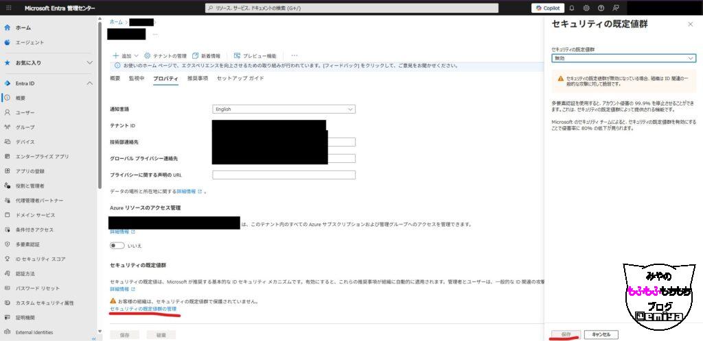Select the プロパティ tab
Viewport: 703px width, 341px height.
pyautogui.click(x=165, y=79)
